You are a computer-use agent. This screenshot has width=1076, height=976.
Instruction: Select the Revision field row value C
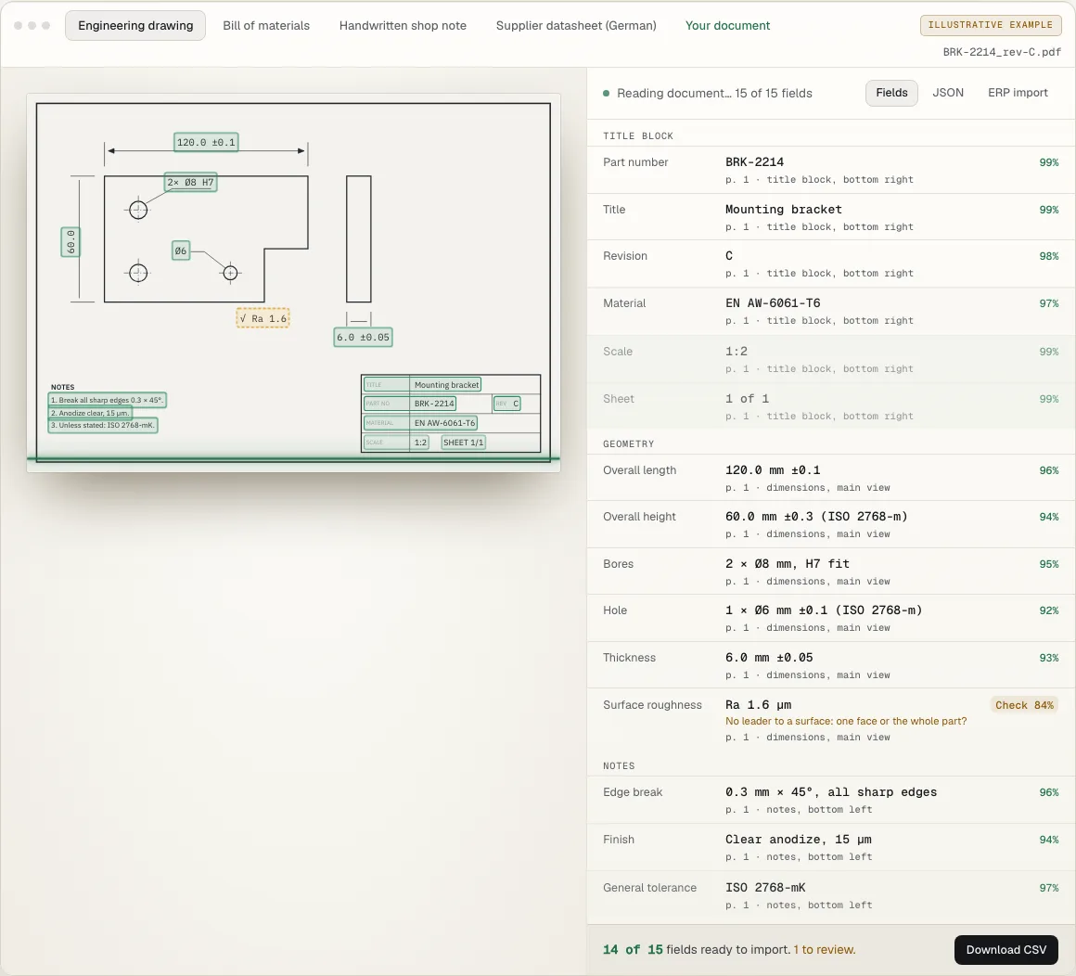point(831,263)
